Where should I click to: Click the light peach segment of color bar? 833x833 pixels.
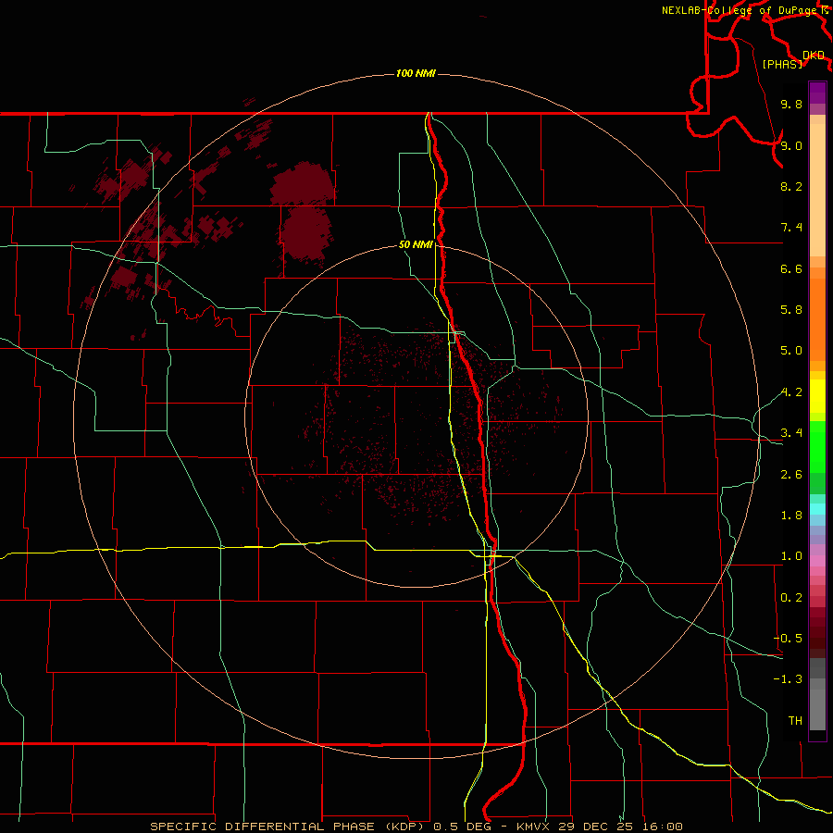[817, 190]
